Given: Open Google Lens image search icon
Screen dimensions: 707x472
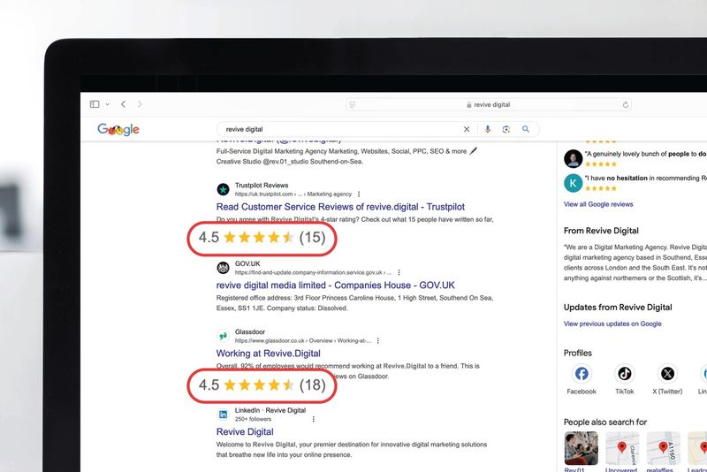Looking at the screenshot, I should 506,129.
